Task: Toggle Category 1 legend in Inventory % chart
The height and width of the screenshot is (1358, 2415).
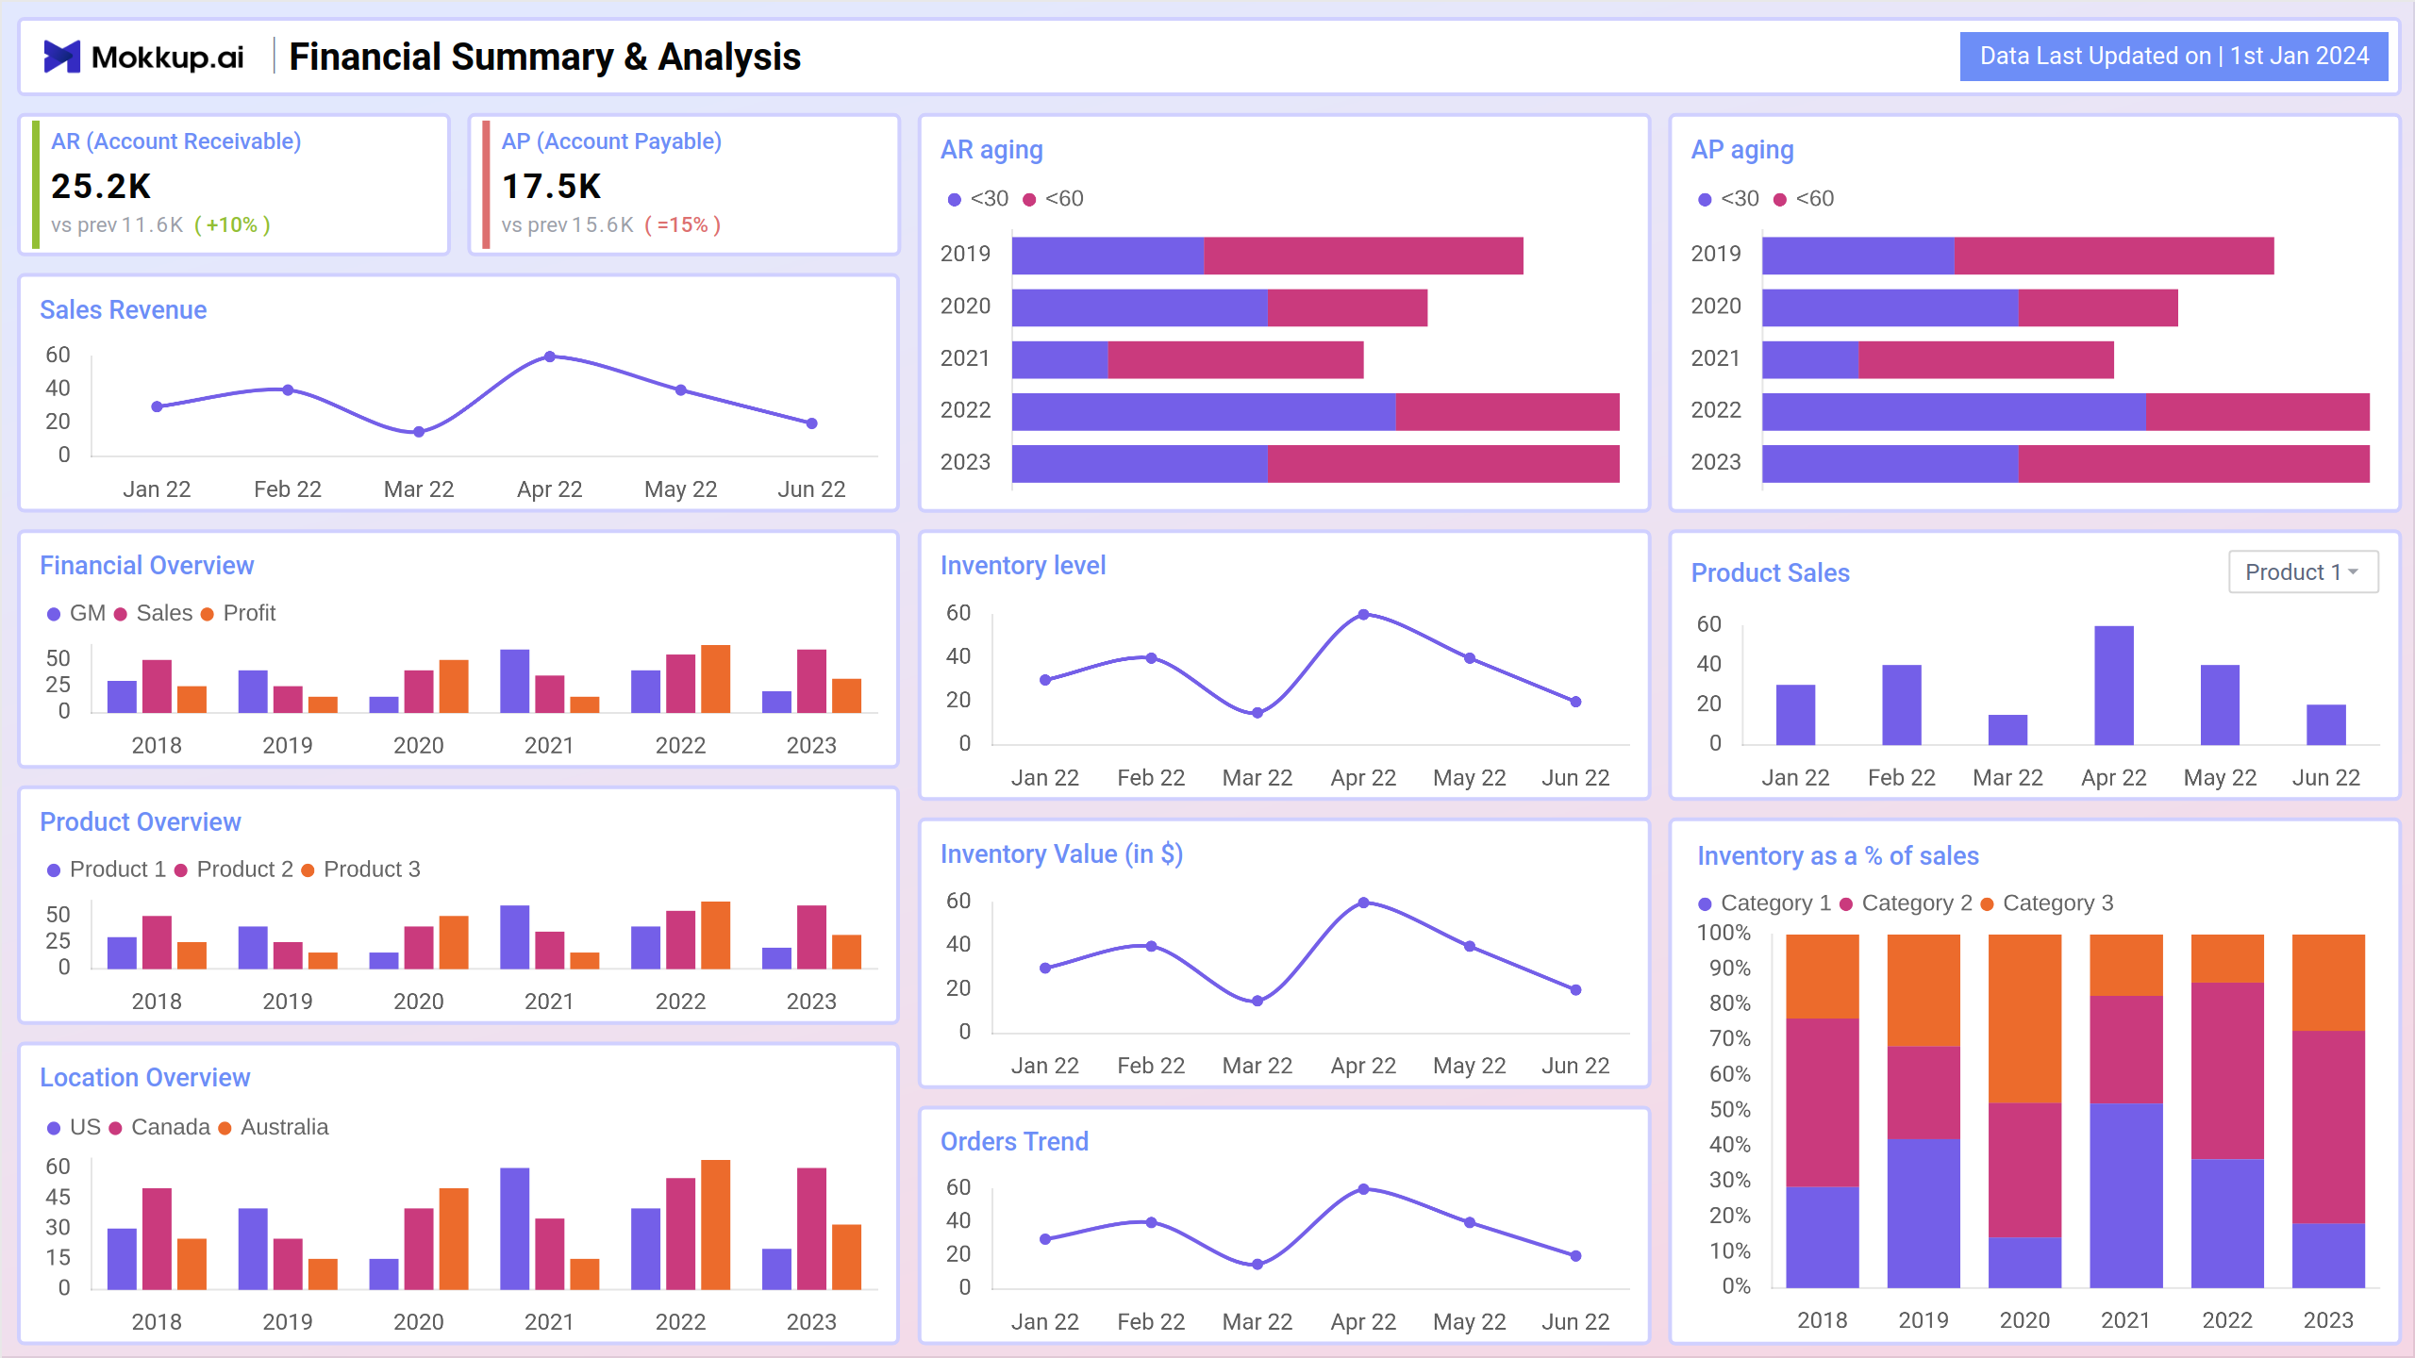Action: [1764, 903]
